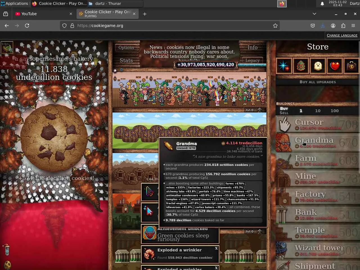Open the Firefox downloads panel
The image size is (360, 270).
click(x=323, y=26)
